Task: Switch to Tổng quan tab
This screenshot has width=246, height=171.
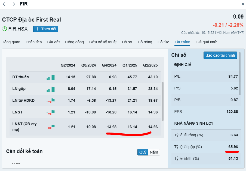Action: coord(11,42)
